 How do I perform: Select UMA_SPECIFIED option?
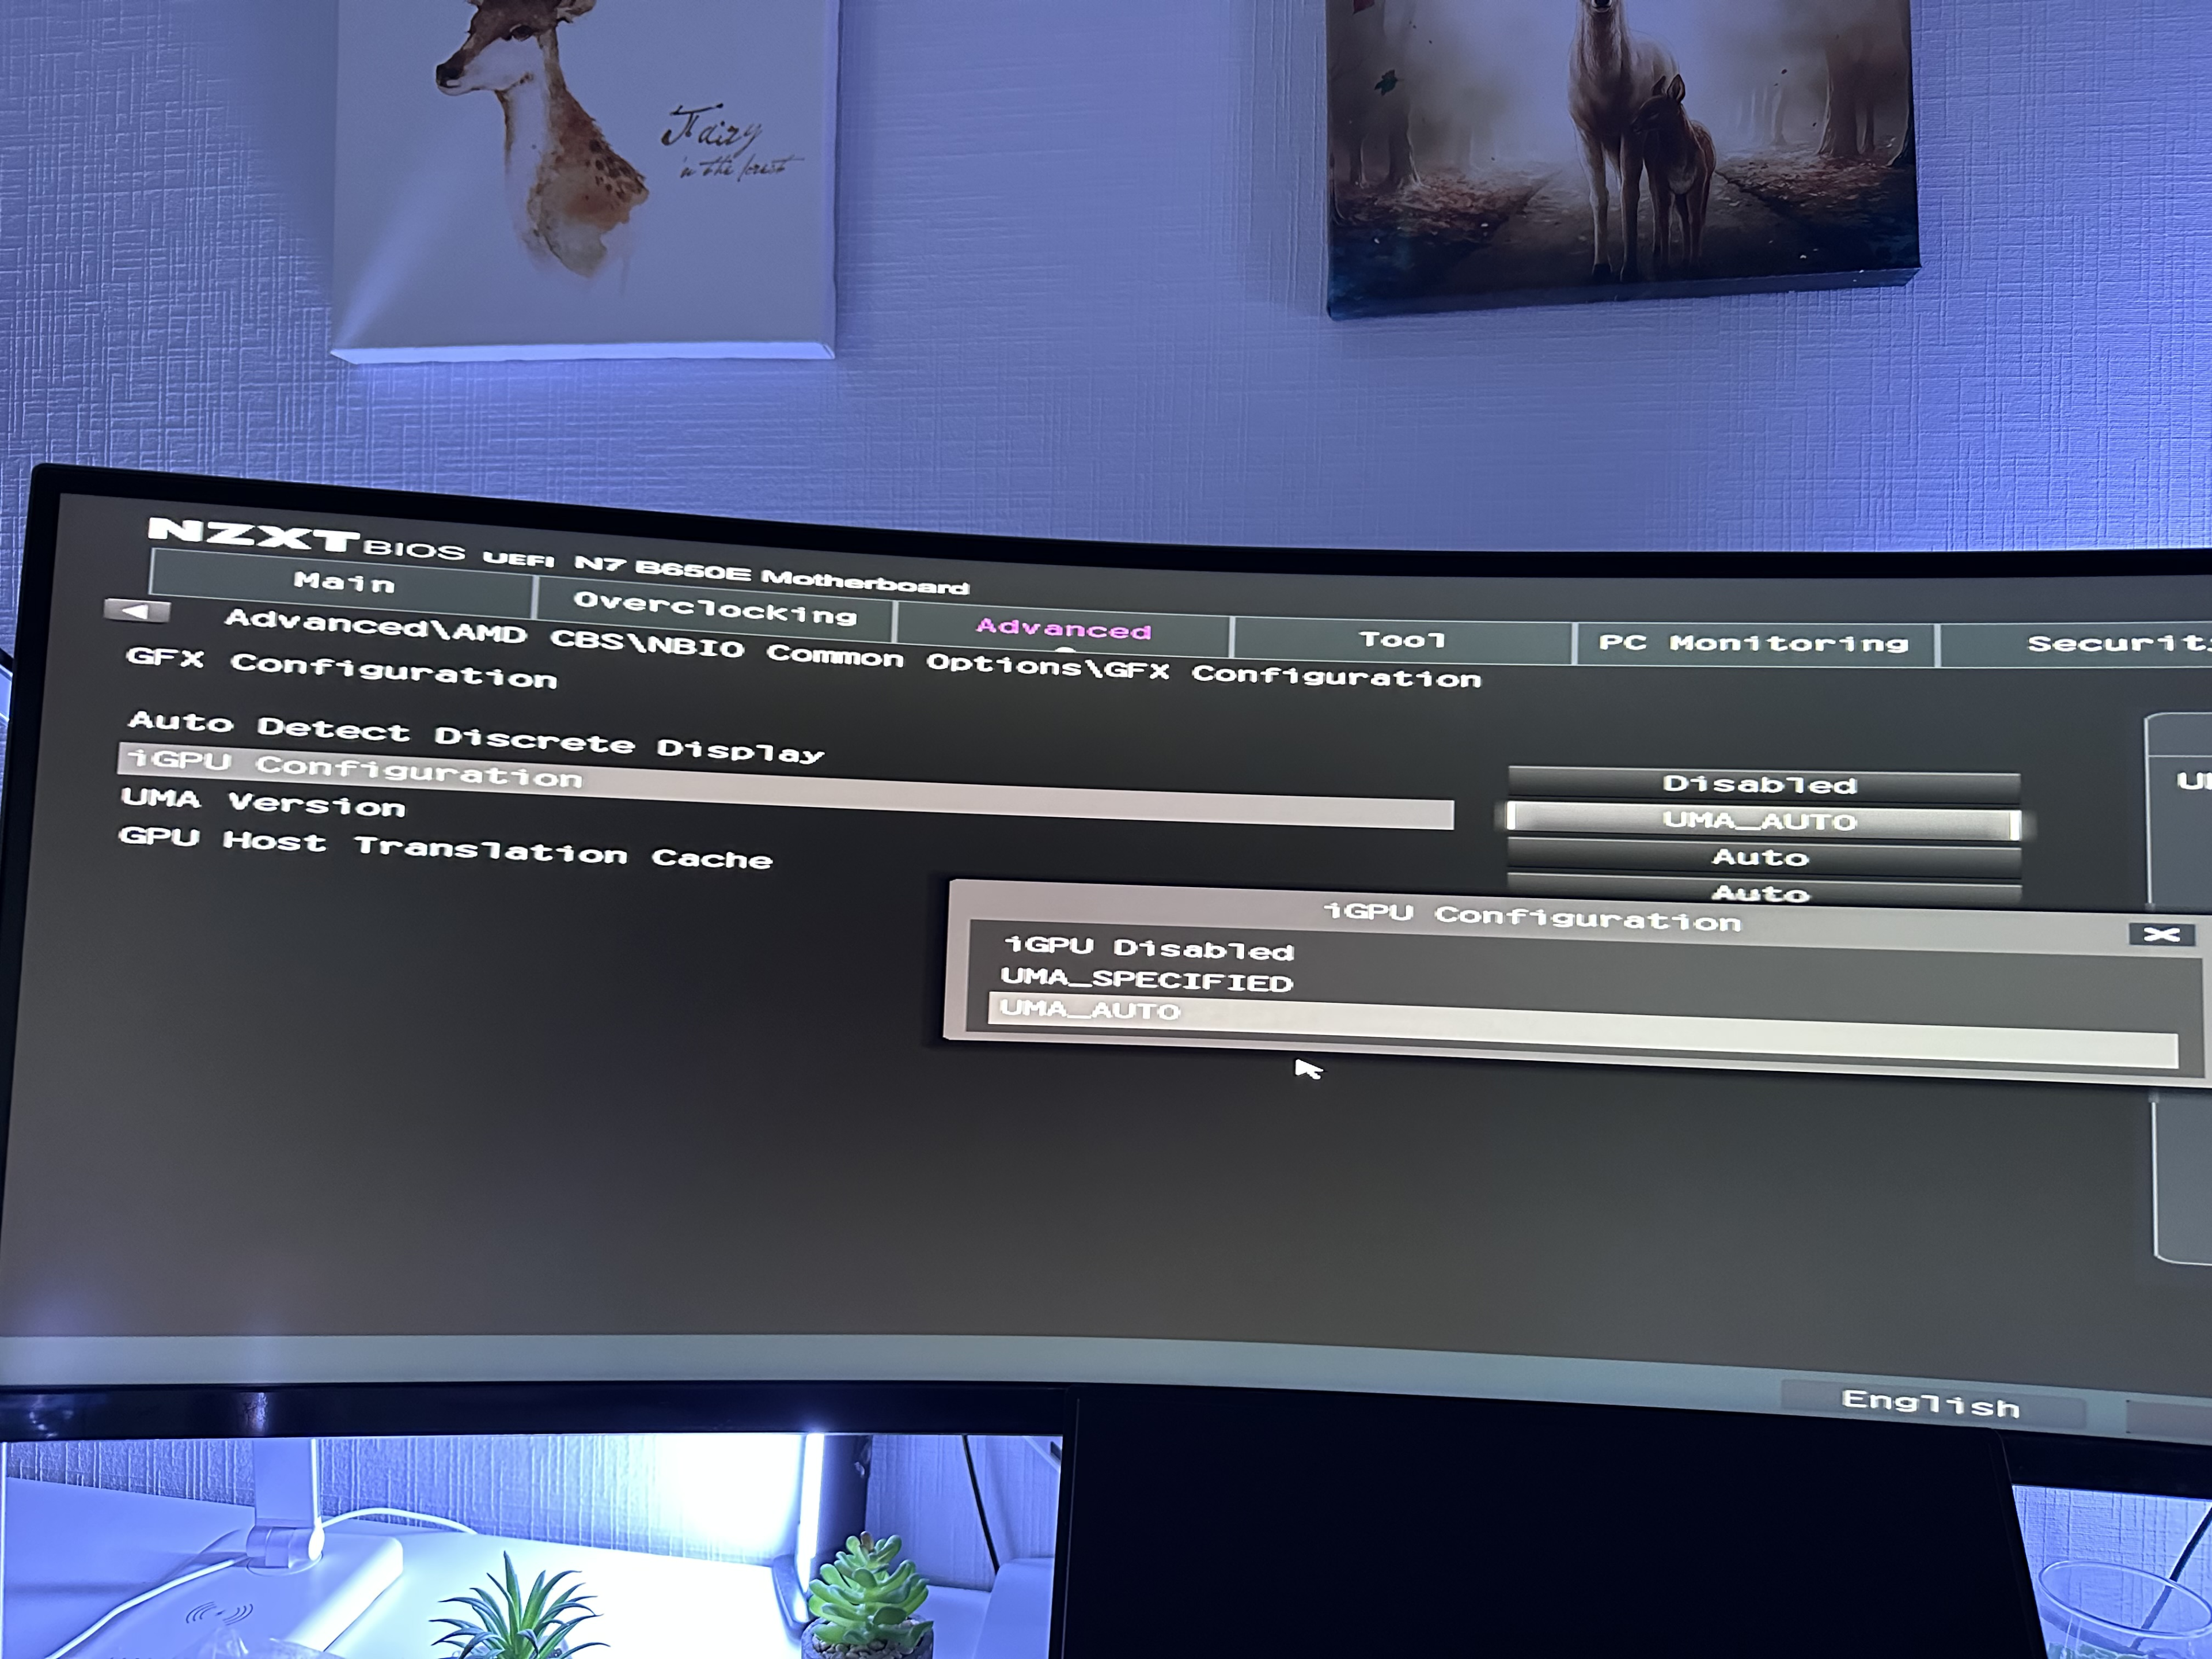pos(1146,980)
